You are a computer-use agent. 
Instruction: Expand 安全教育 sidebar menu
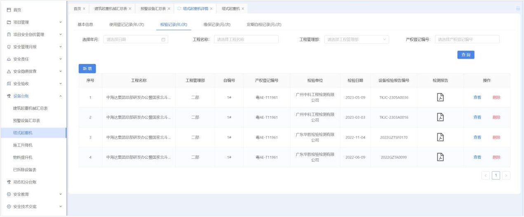(61, 194)
